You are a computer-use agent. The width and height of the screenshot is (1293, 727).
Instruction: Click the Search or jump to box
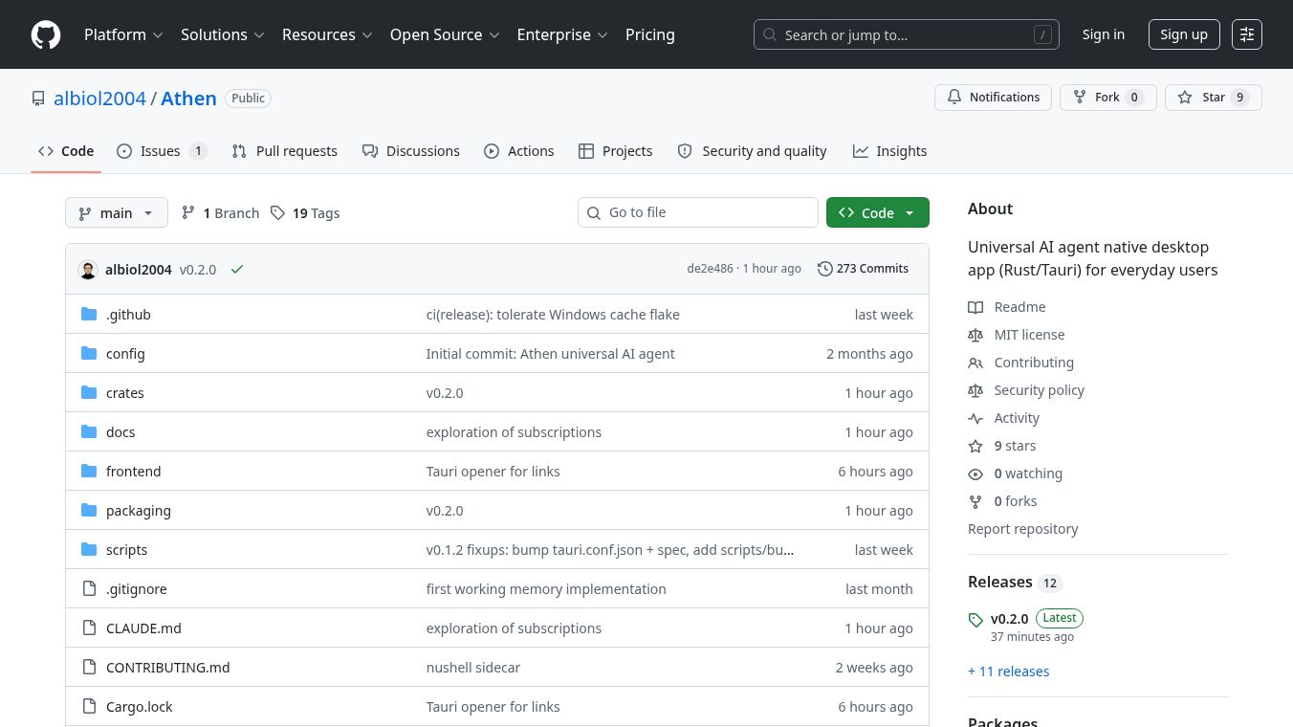click(907, 34)
